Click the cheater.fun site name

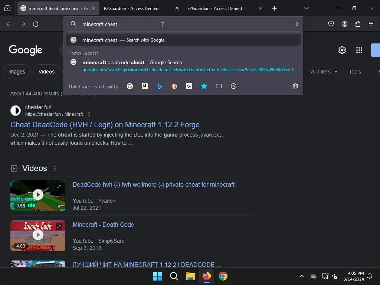coord(38,107)
